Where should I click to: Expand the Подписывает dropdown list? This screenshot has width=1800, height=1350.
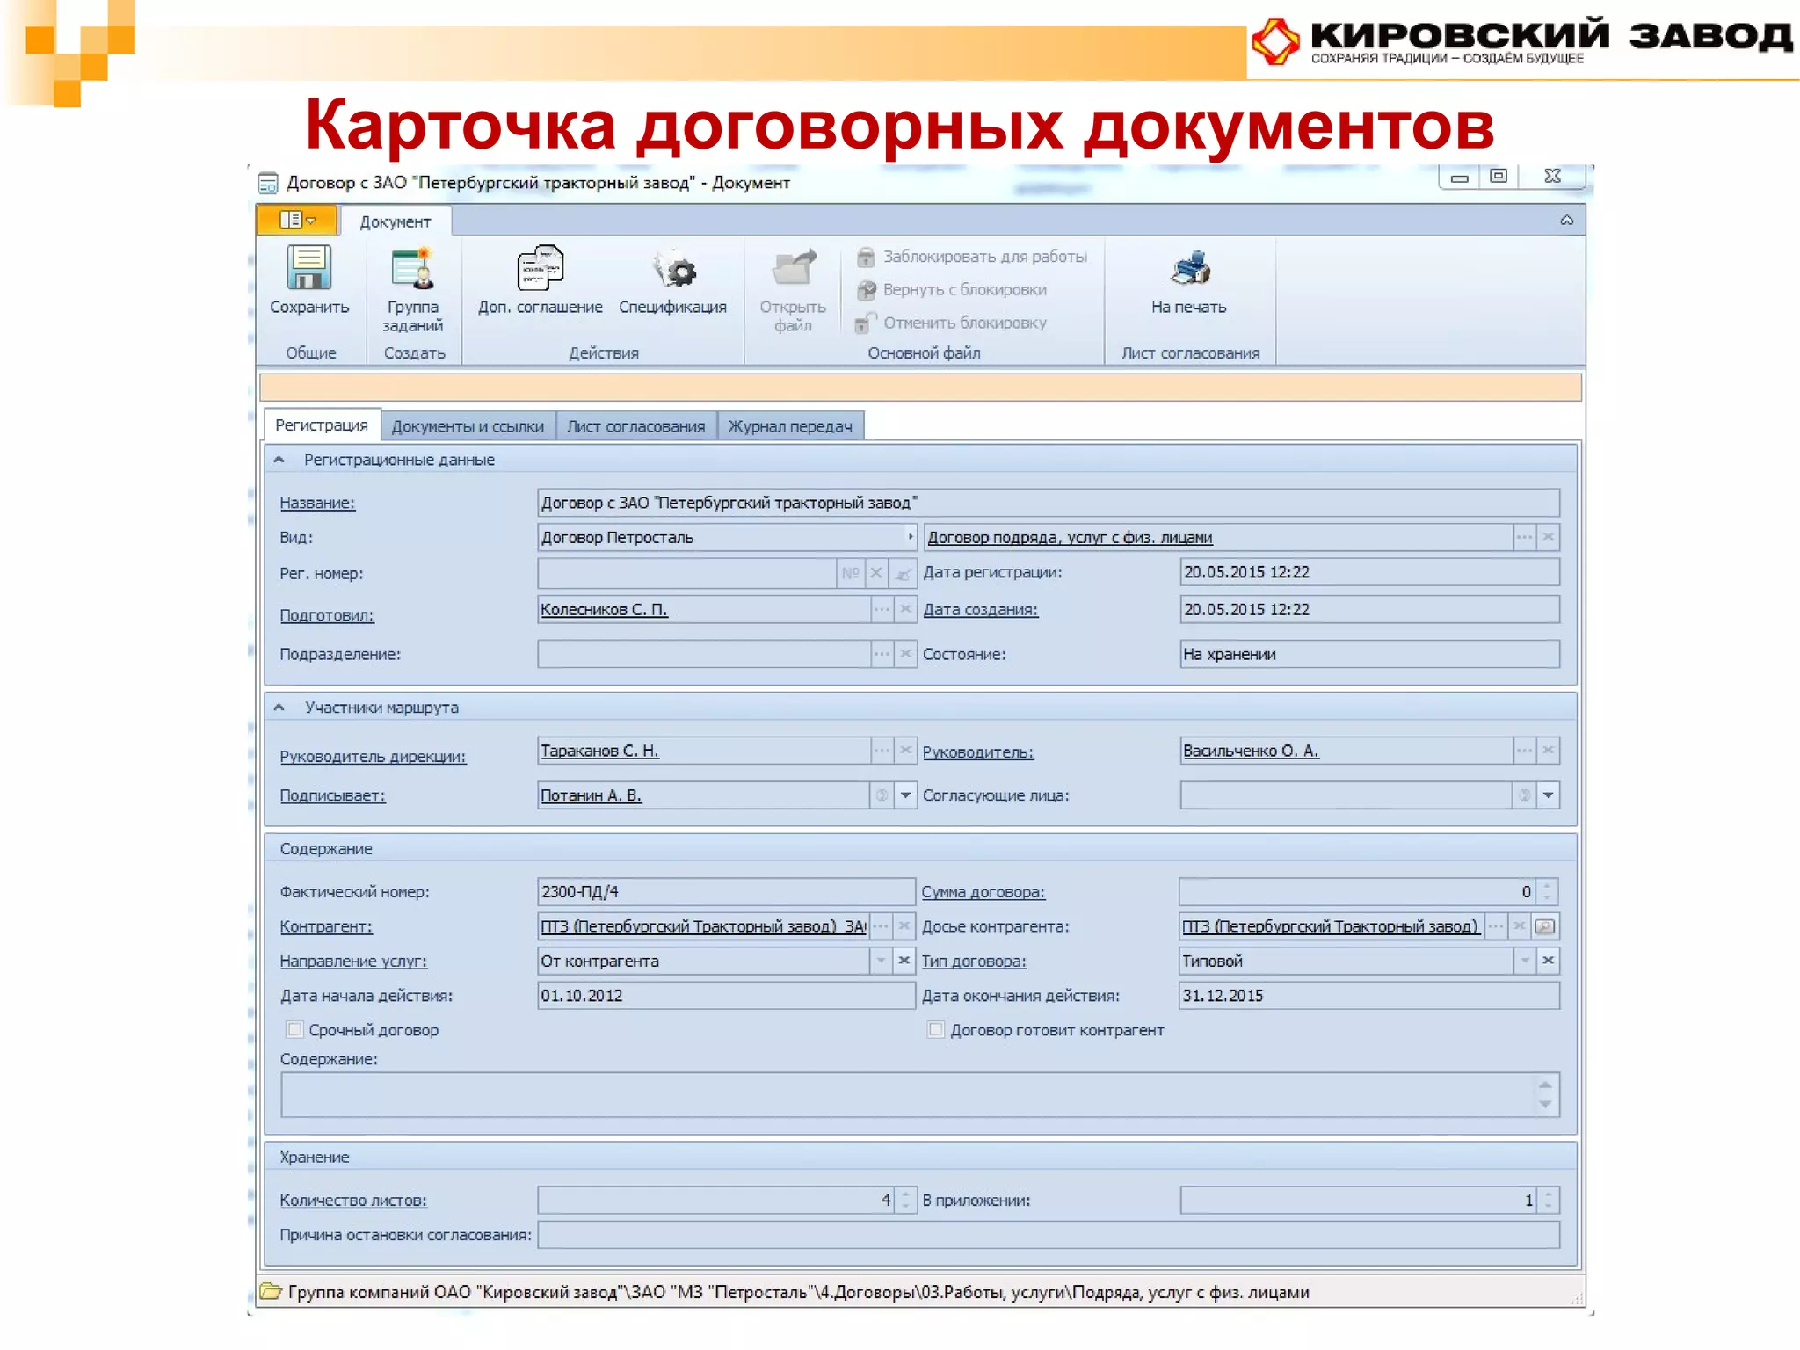905,795
